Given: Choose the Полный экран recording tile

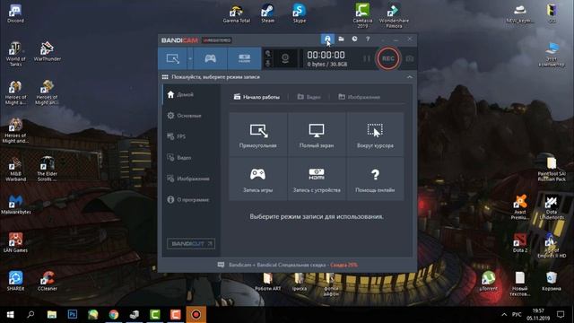Looking at the screenshot, I should pos(317,135).
